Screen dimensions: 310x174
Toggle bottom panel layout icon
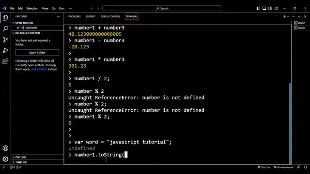[264, 8]
